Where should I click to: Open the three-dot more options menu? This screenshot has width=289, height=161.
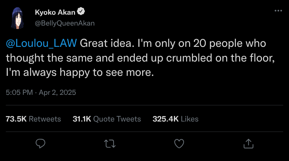point(278,10)
